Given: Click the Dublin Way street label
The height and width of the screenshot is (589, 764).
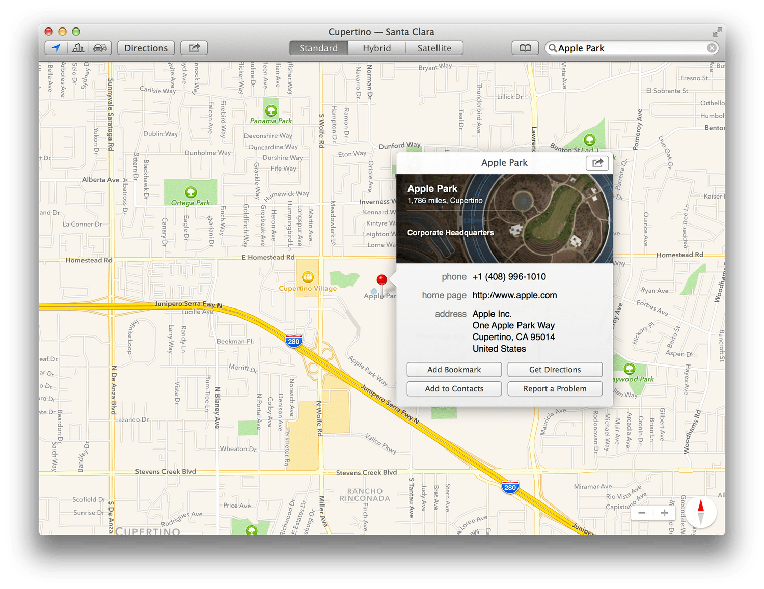Looking at the screenshot, I should click(x=160, y=134).
